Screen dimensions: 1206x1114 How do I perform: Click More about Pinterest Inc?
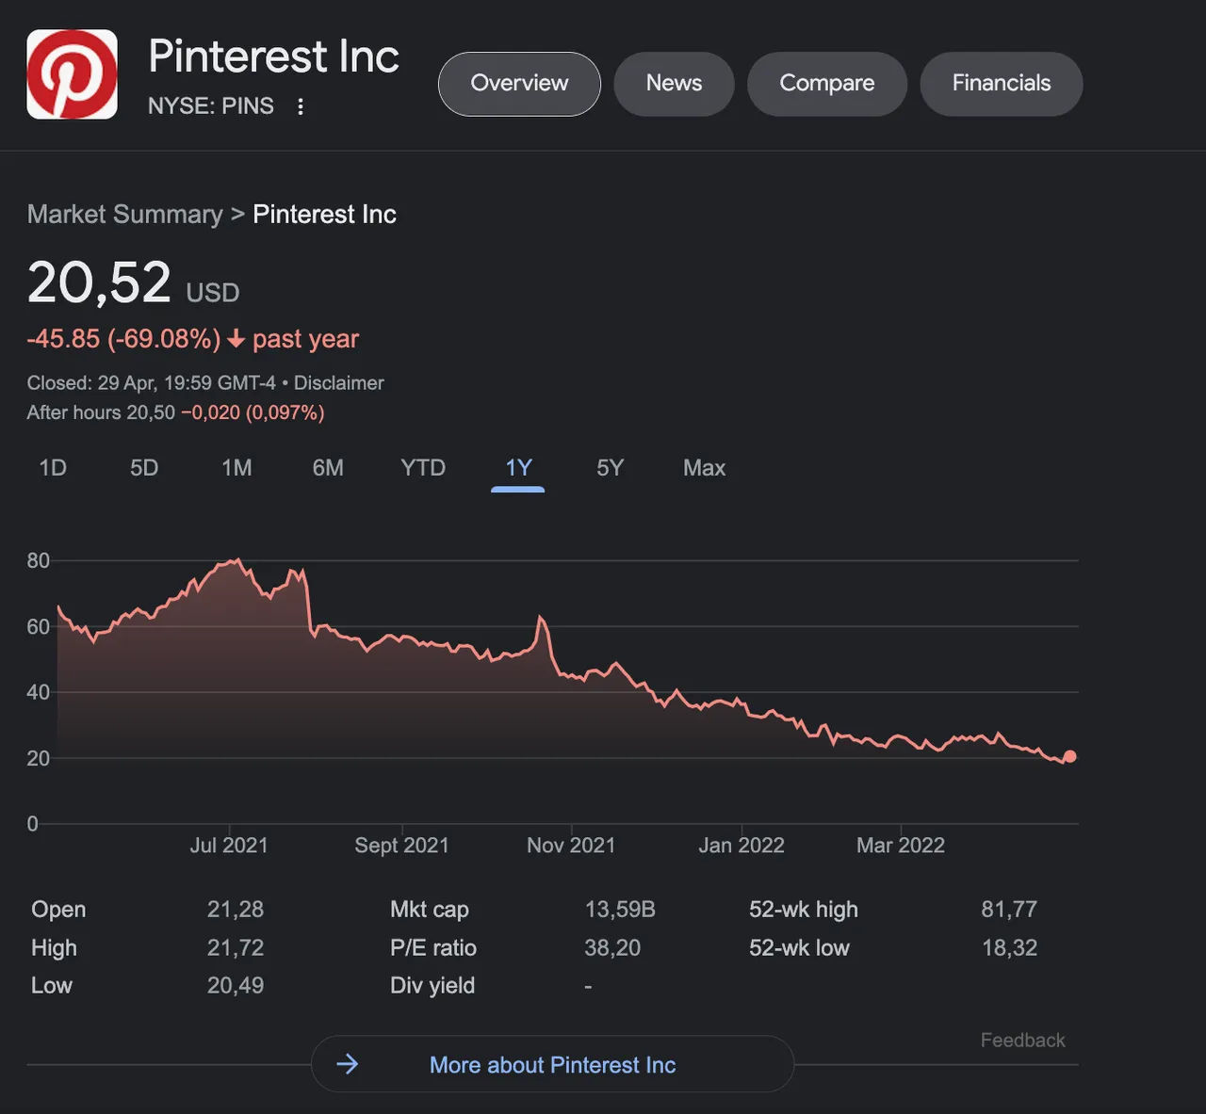(552, 1064)
